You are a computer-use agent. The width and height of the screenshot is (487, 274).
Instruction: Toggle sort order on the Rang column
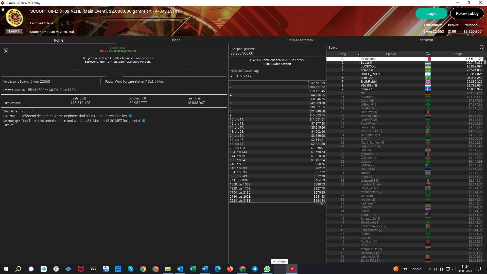[x=342, y=54]
